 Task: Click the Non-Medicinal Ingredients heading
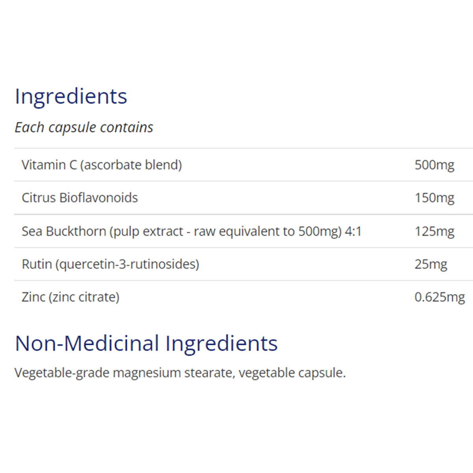click(146, 343)
